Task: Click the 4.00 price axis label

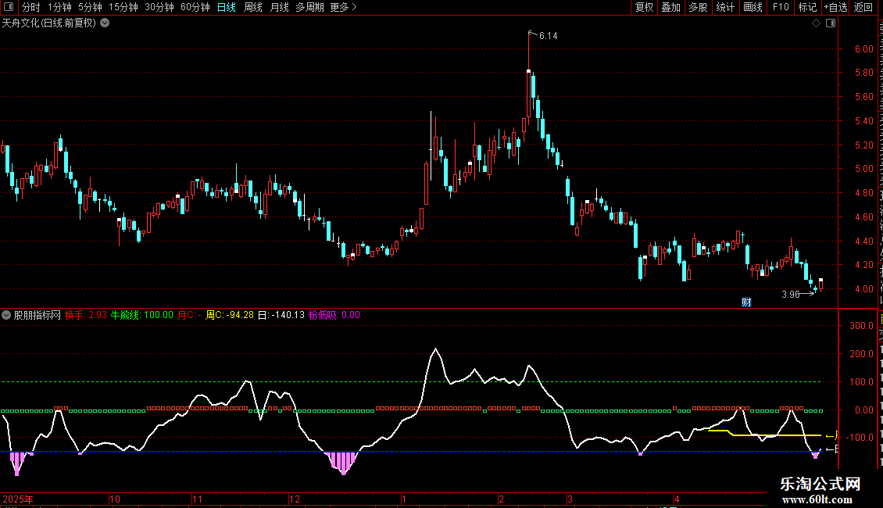Action: click(863, 289)
